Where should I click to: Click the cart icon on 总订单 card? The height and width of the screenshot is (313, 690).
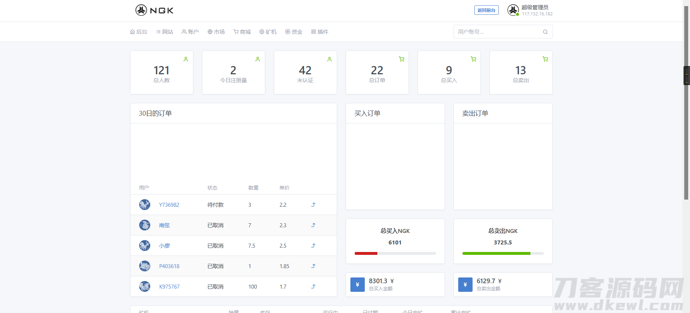click(x=401, y=59)
